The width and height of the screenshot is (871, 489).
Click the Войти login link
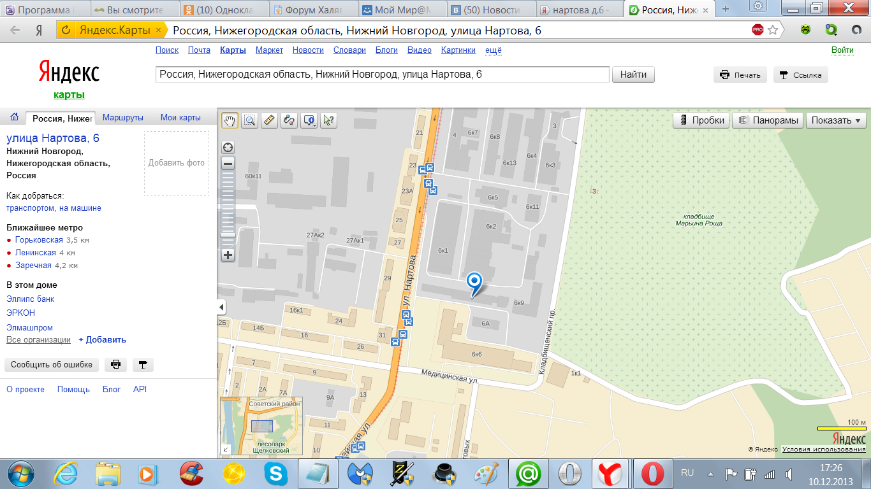[842, 50]
